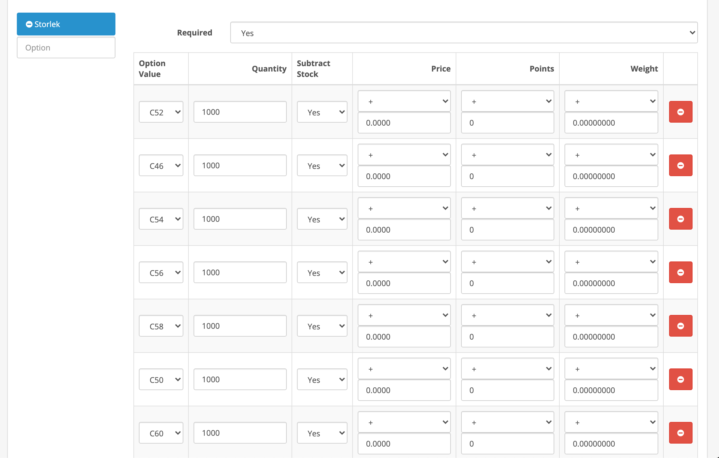This screenshot has width=719, height=458.
Task: Open points prefix dropdown in C56 row
Action: pos(508,261)
